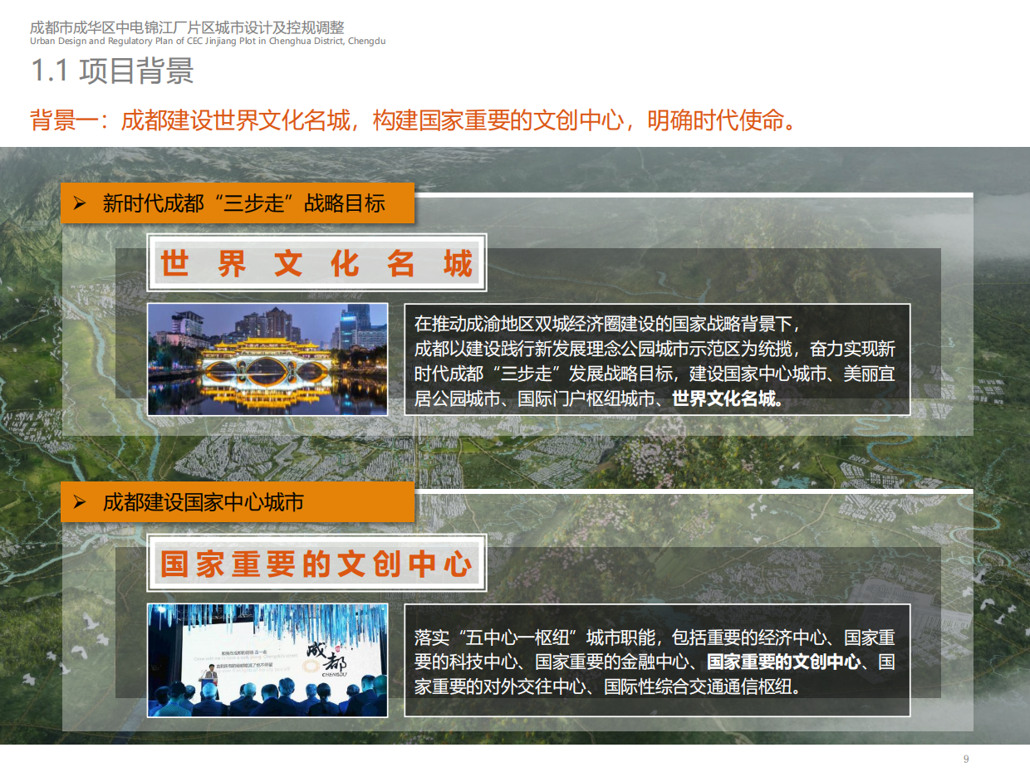Screen dimensions: 1030x772
Task: Click the night bridge photo thumbnail
Action: click(x=267, y=359)
